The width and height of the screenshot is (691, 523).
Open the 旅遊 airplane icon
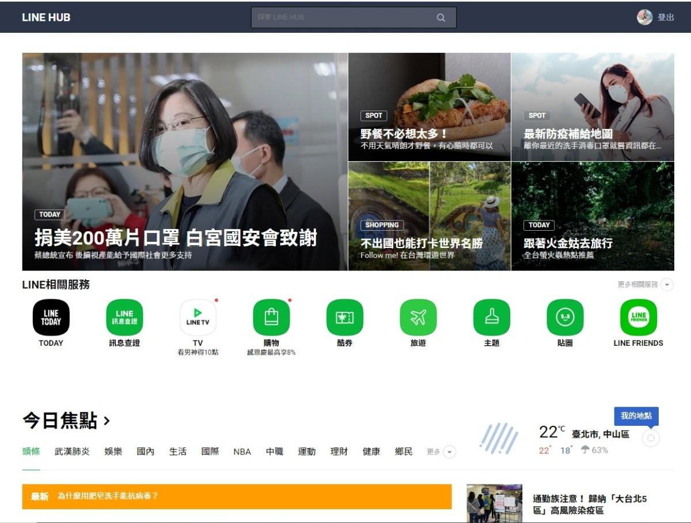(x=418, y=318)
